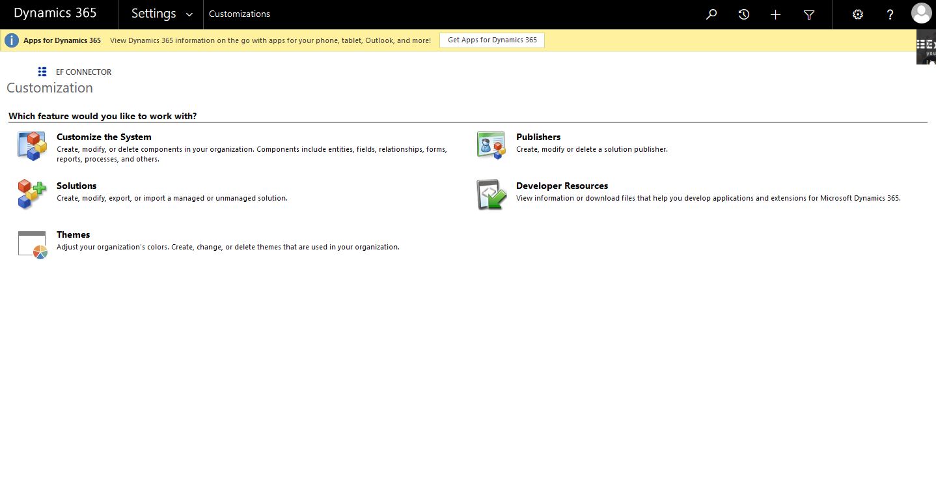Click the info icon on the yellow banner

(x=11, y=40)
